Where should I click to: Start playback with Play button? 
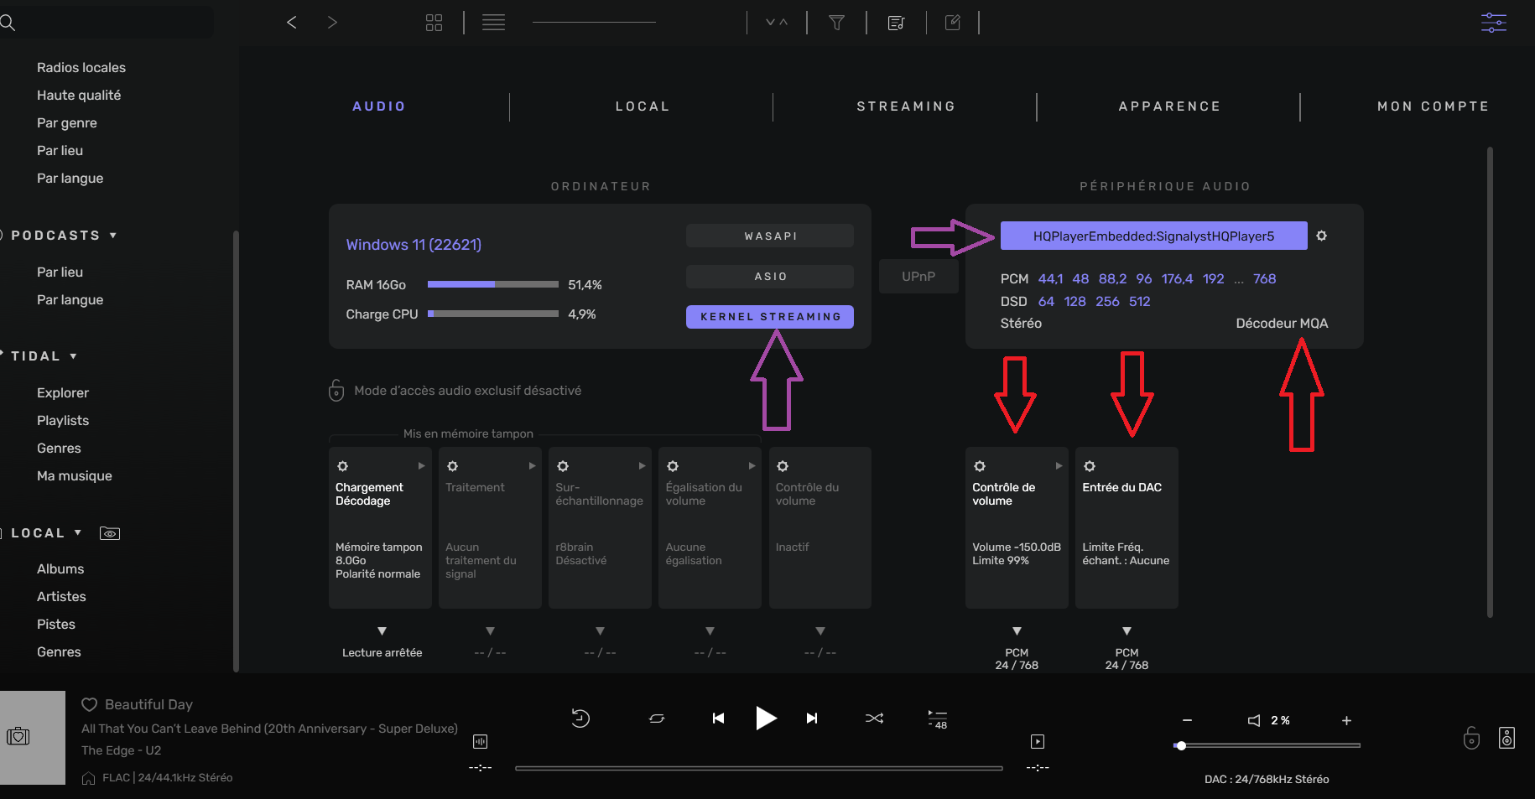(766, 719)
